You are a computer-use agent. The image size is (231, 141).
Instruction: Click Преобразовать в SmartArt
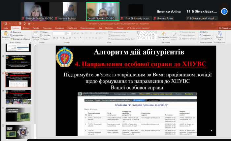(x=121, y=39)
